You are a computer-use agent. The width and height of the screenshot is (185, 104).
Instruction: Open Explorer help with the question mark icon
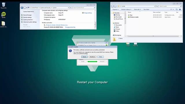[180, 10]
